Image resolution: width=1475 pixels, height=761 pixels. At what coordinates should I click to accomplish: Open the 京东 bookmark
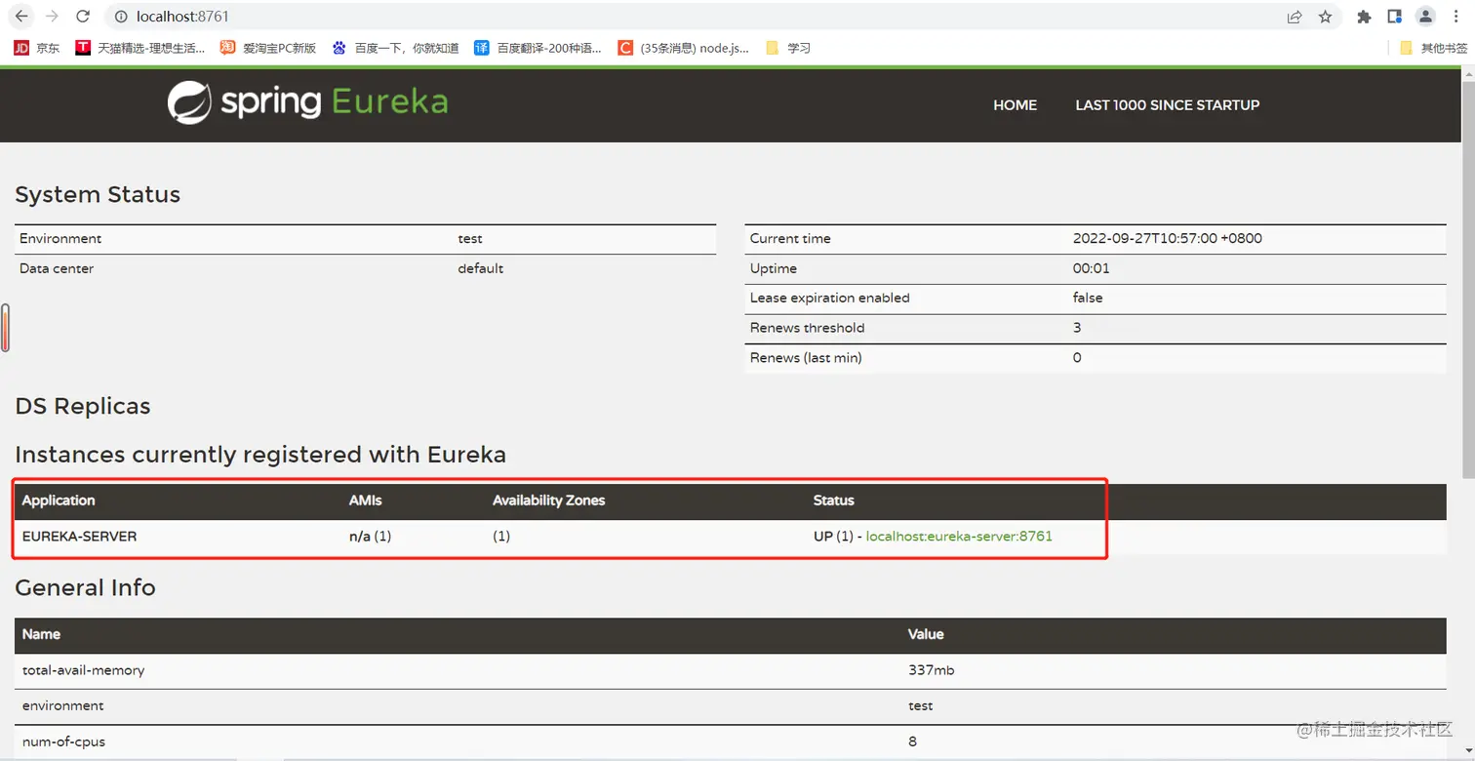(37, 48)
